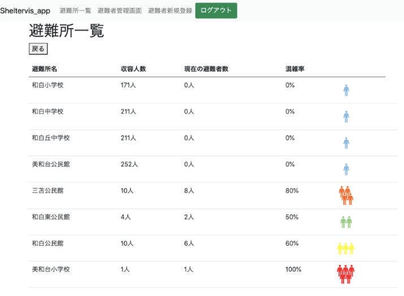Click blue person icon for 美和台公民館
This screenshot has width=404, height=296.
346,169
